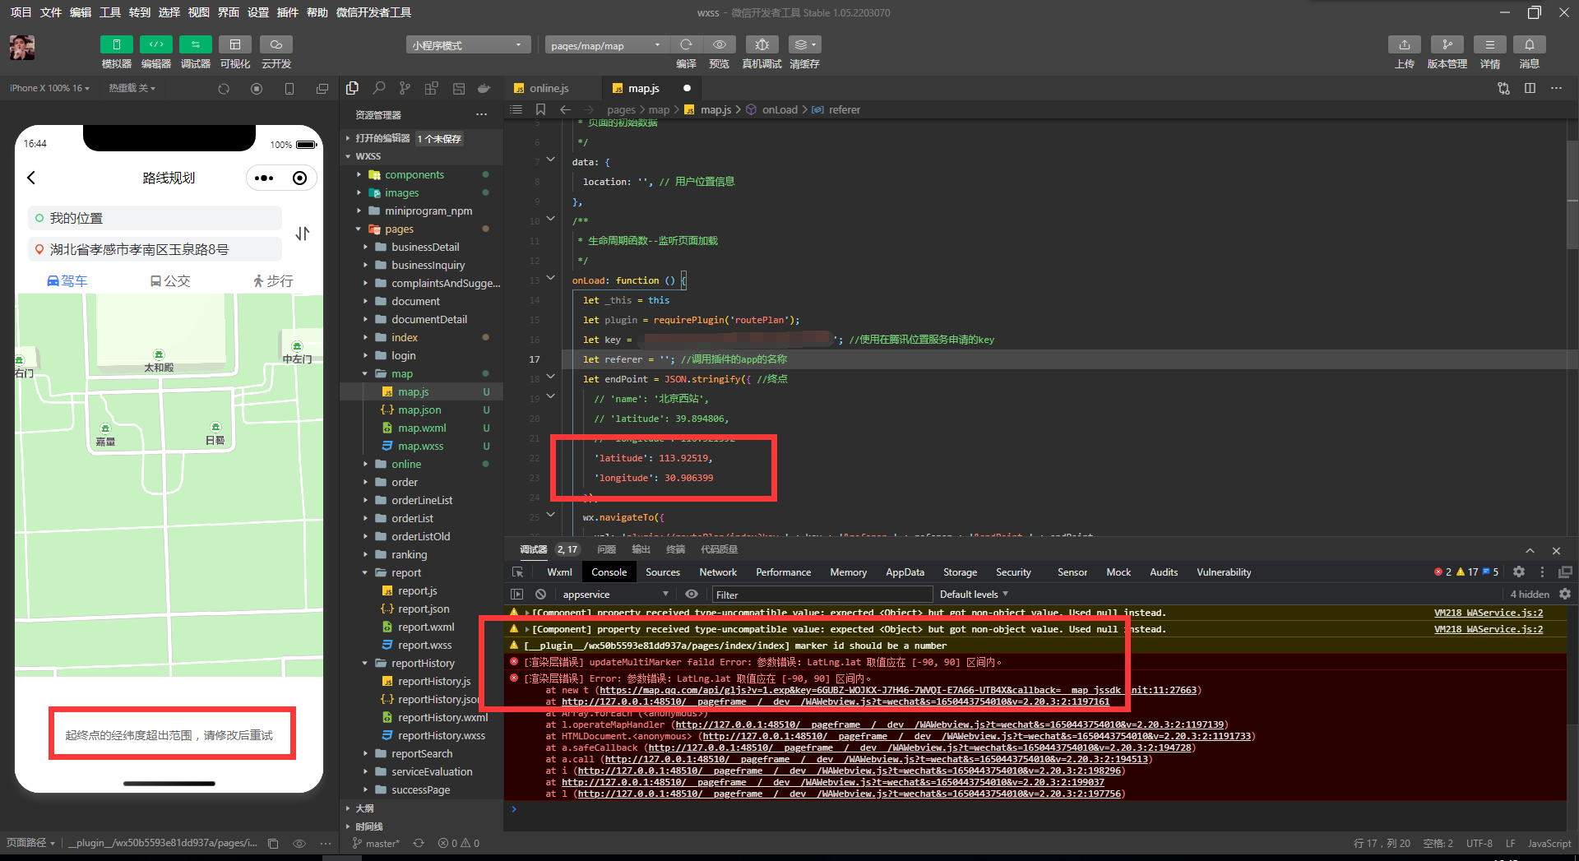This screenshot has height=861, width=1579.
Task: Click the compile refresh icon (编译)
Action: click(686, 44)
